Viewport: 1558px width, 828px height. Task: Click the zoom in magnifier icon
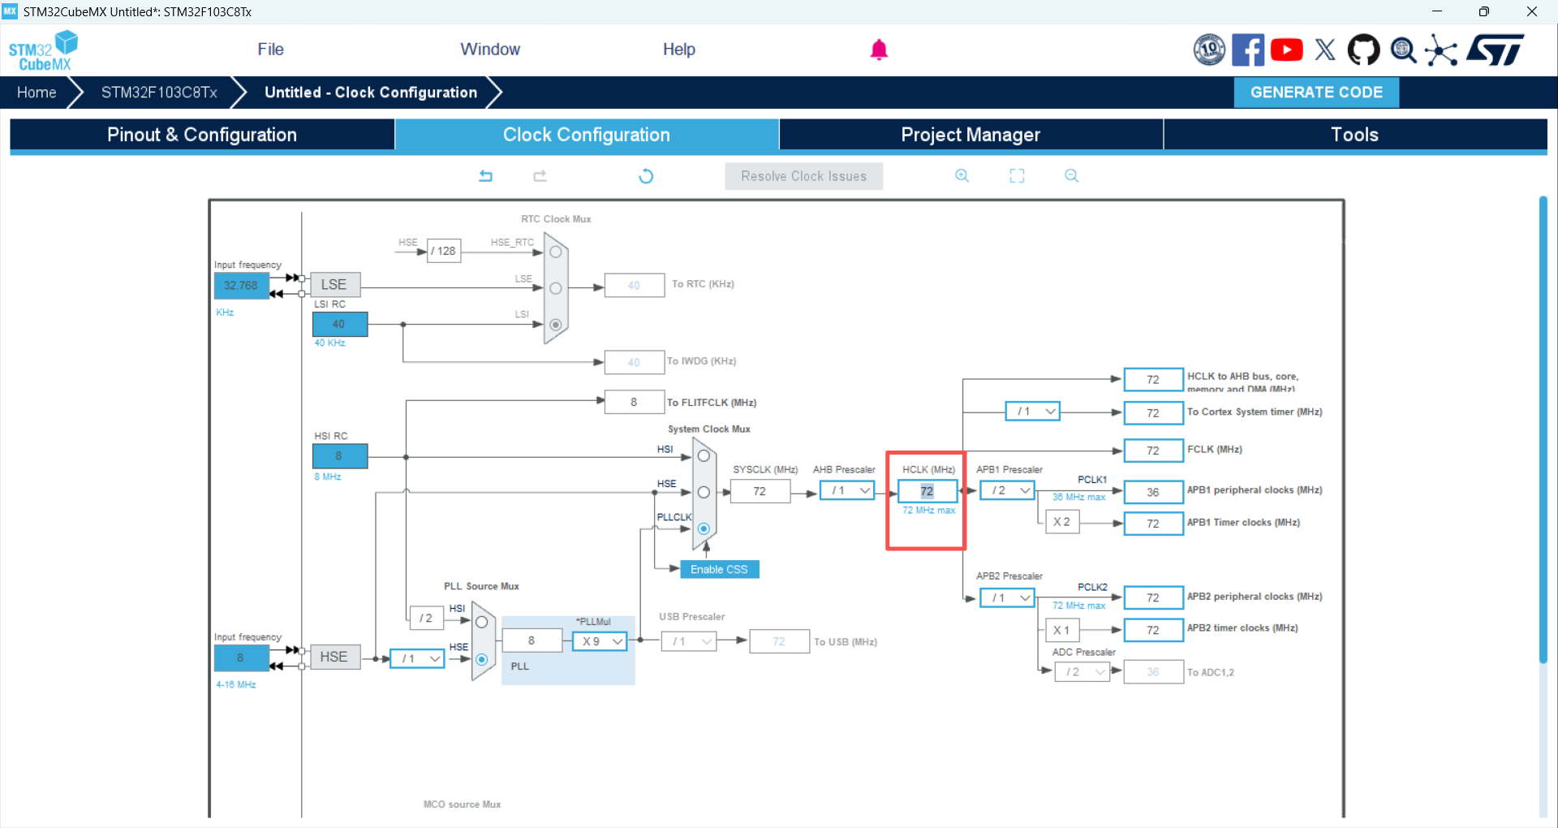click(962, 175)
